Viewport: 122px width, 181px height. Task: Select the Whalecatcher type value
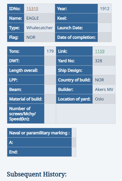click(x=40, y=28)
